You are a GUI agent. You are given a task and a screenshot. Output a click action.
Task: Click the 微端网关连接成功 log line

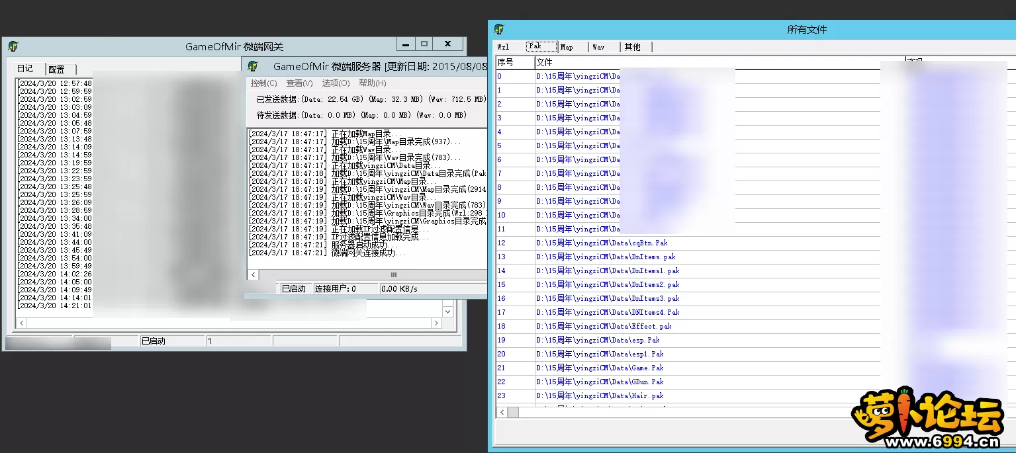327,253
